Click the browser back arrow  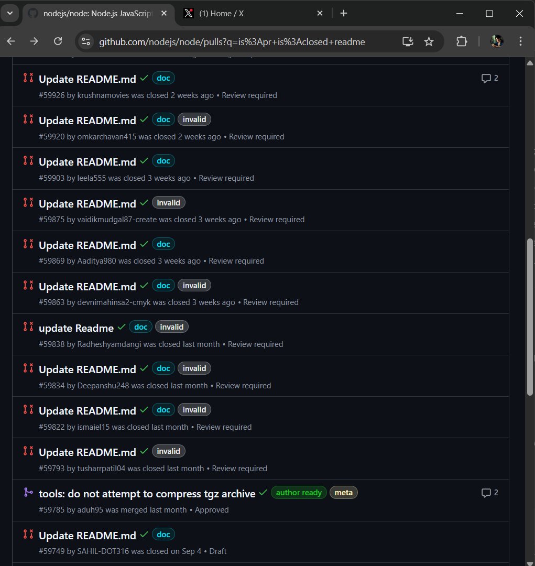[x=10, y=41]
